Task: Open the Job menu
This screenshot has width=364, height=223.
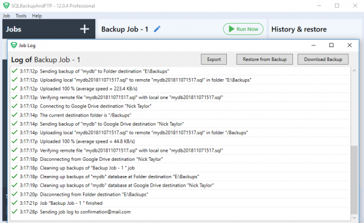Action: [6, 16]
